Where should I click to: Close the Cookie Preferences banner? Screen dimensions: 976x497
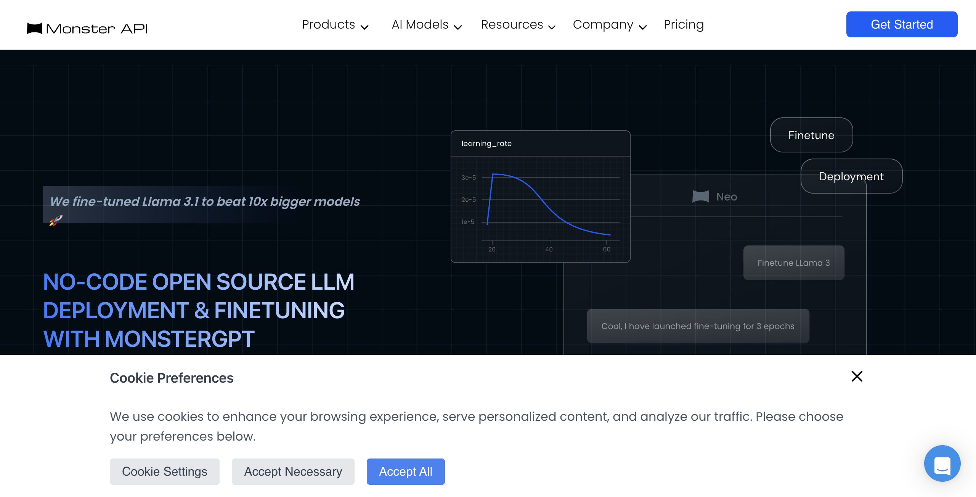coord(857,376)
